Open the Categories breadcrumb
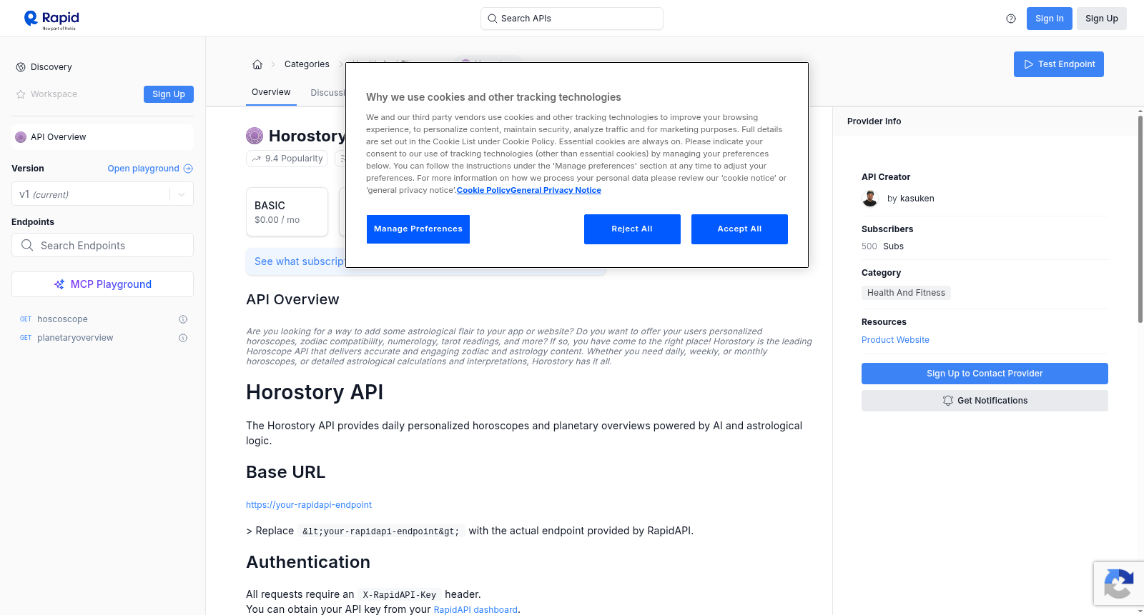 [x=307, y=64]
